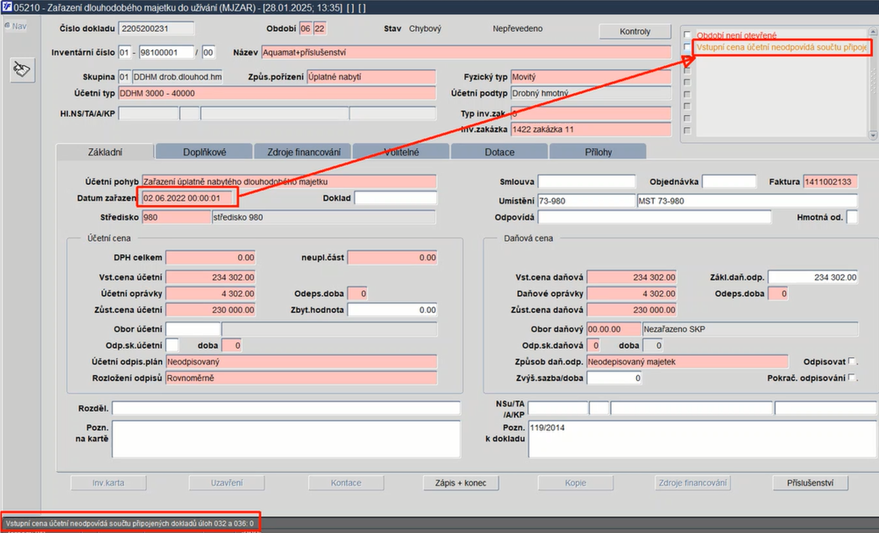Open the Příslušenství button
Viewport: 879px width, 533px height.
pyautogui.click(x=810, y=483)
